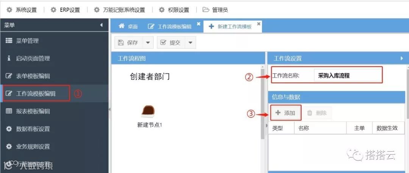
Task: Click the 数据生效 column header
Action: click(x=389, y=128)
